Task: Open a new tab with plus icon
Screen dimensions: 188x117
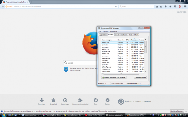Action: [x=32, y=2]
